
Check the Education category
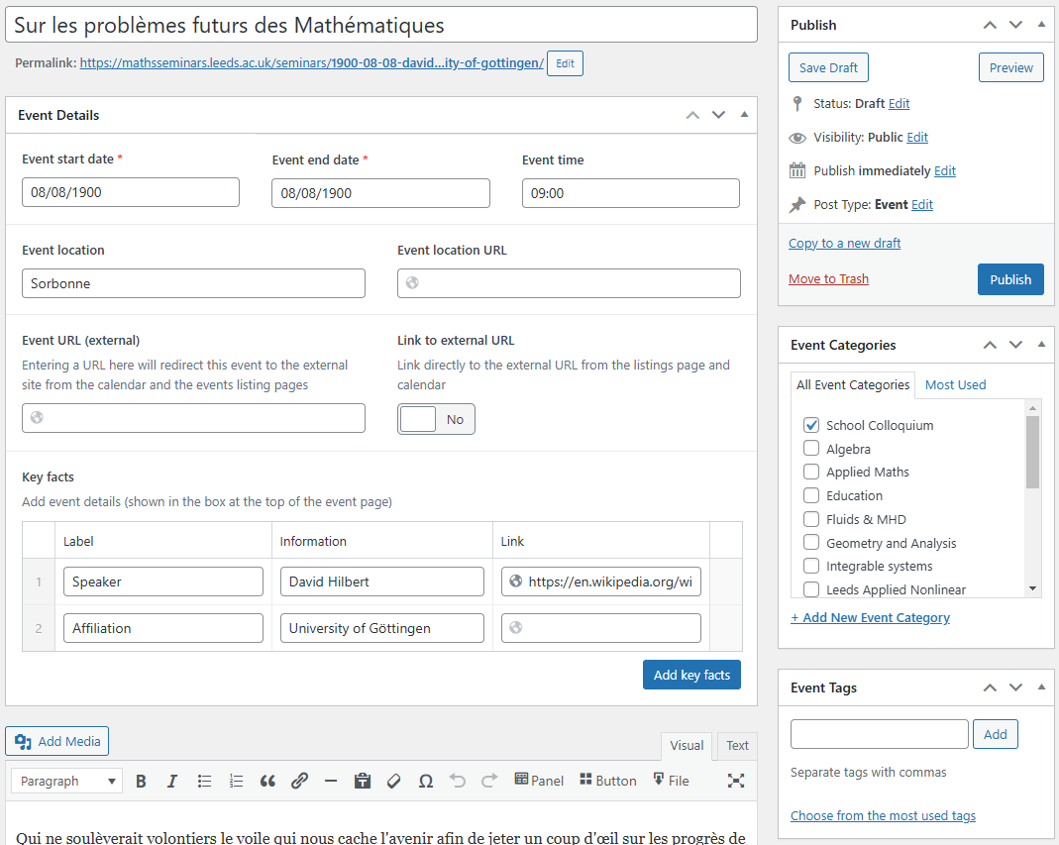811,495
